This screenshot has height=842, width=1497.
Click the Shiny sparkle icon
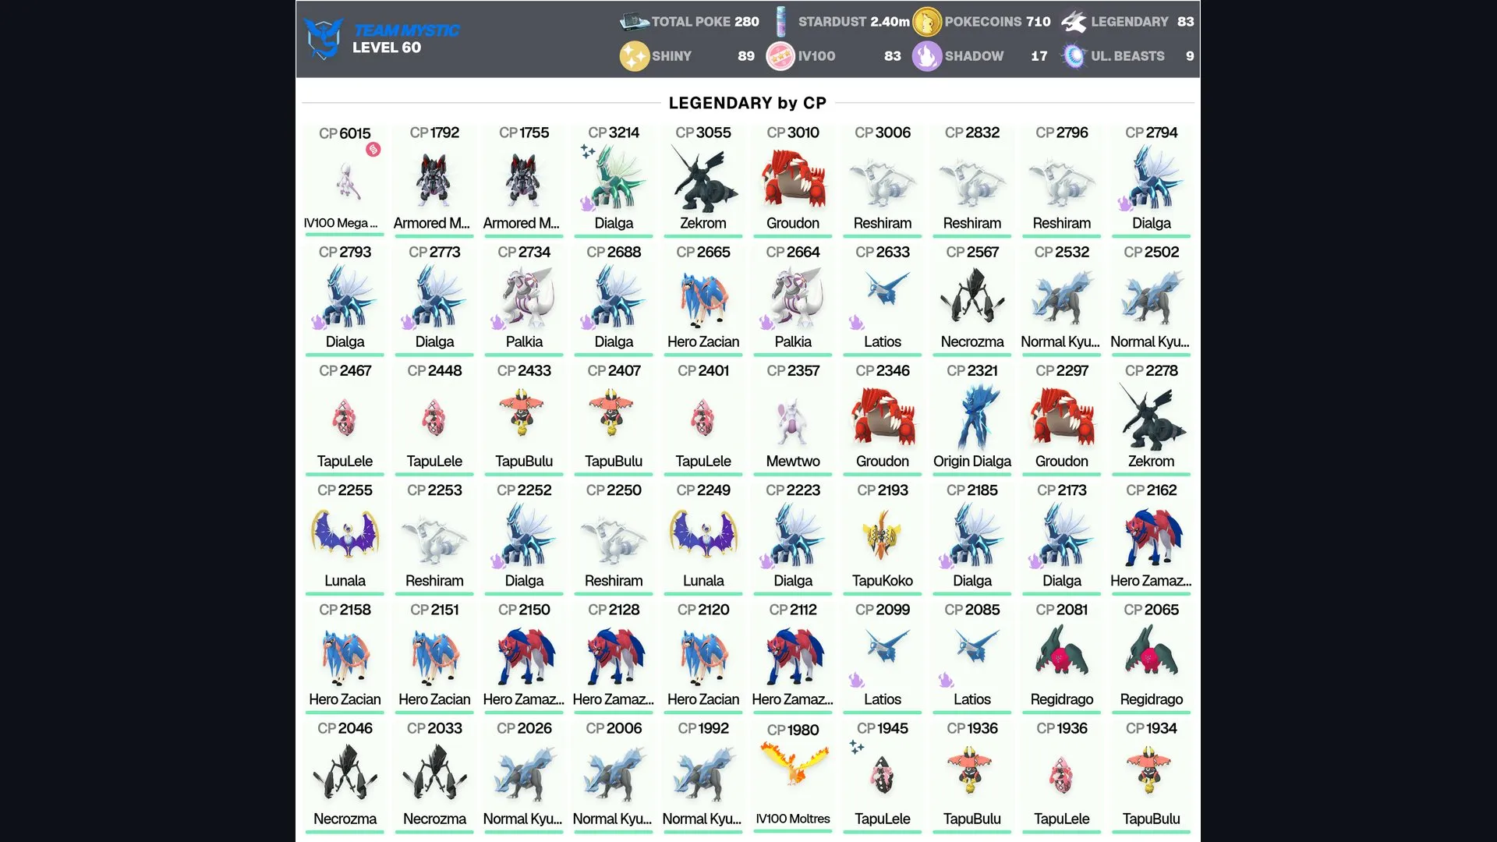(634, 56)
